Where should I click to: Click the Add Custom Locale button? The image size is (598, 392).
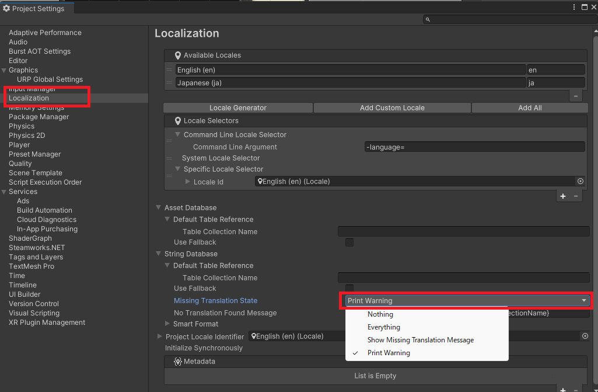(392, 107)
